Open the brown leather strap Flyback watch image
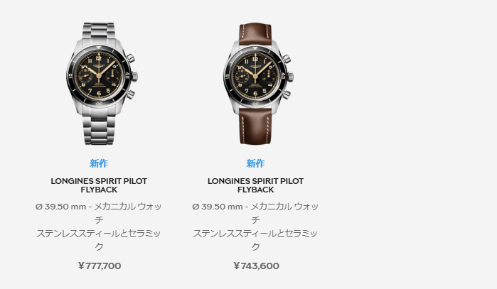Viewport: 497px width, 289px height. tap(258, 84)
